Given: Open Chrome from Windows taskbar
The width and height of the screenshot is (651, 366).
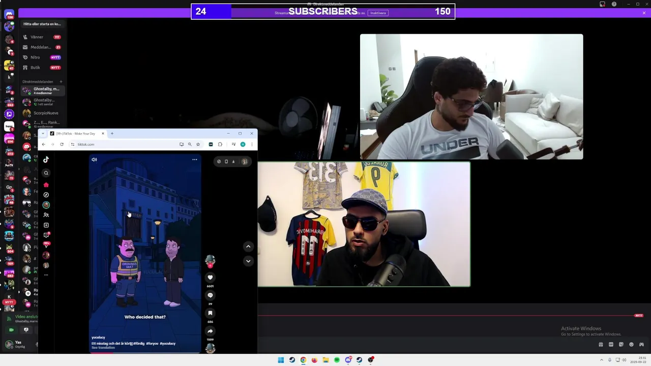Looking at the screenshot, I should [303, 360].
